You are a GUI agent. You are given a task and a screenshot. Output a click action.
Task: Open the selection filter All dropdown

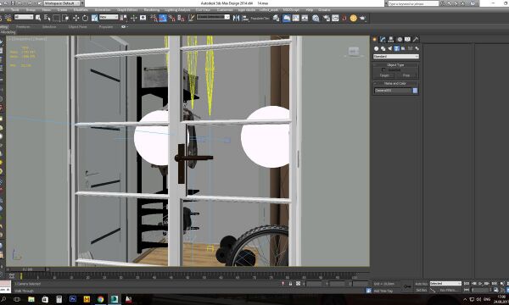(x=24, y=17)
